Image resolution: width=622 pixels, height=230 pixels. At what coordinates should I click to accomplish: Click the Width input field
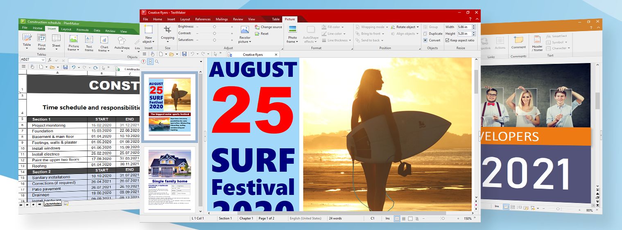464,27
